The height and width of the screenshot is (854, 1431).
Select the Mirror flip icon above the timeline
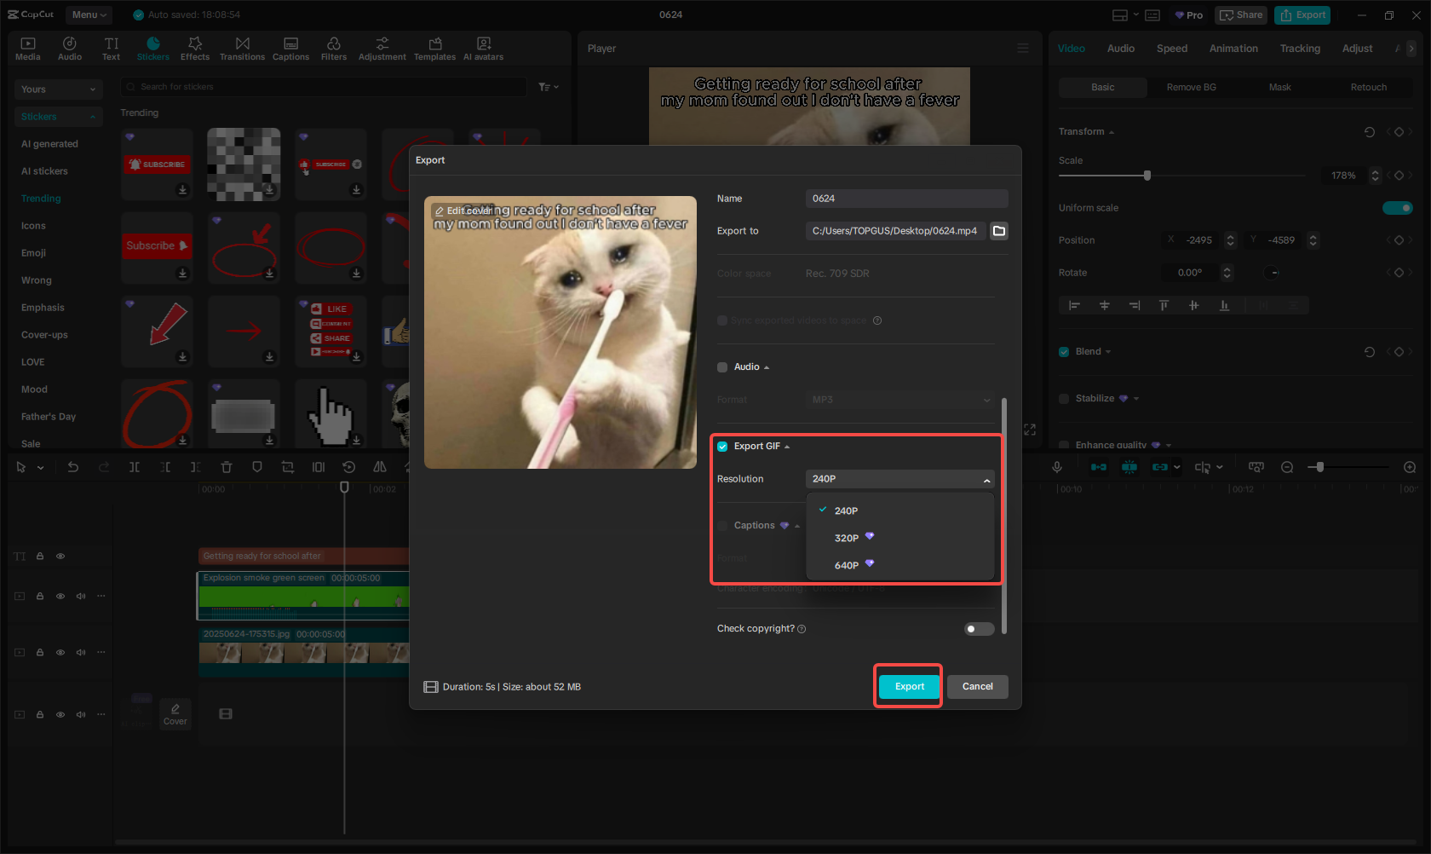click(x=378, y=467)
